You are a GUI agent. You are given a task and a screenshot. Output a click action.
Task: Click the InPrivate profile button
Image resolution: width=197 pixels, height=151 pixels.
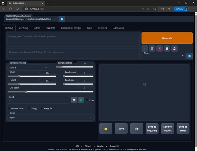(181, 9)
